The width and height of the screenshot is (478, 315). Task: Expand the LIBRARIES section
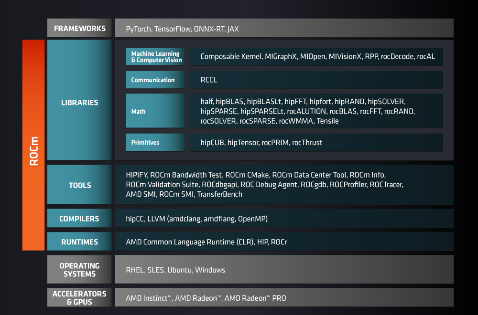pos(79,102)
